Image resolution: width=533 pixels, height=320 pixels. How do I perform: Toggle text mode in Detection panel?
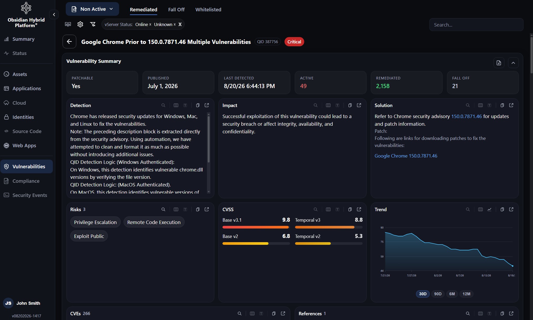tap(185, 105)
